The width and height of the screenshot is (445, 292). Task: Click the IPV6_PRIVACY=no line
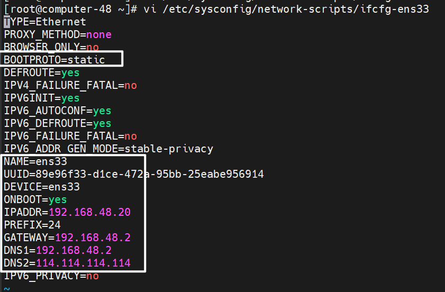51,276
